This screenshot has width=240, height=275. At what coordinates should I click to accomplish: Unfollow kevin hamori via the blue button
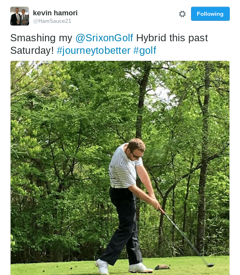click(210, 14)
